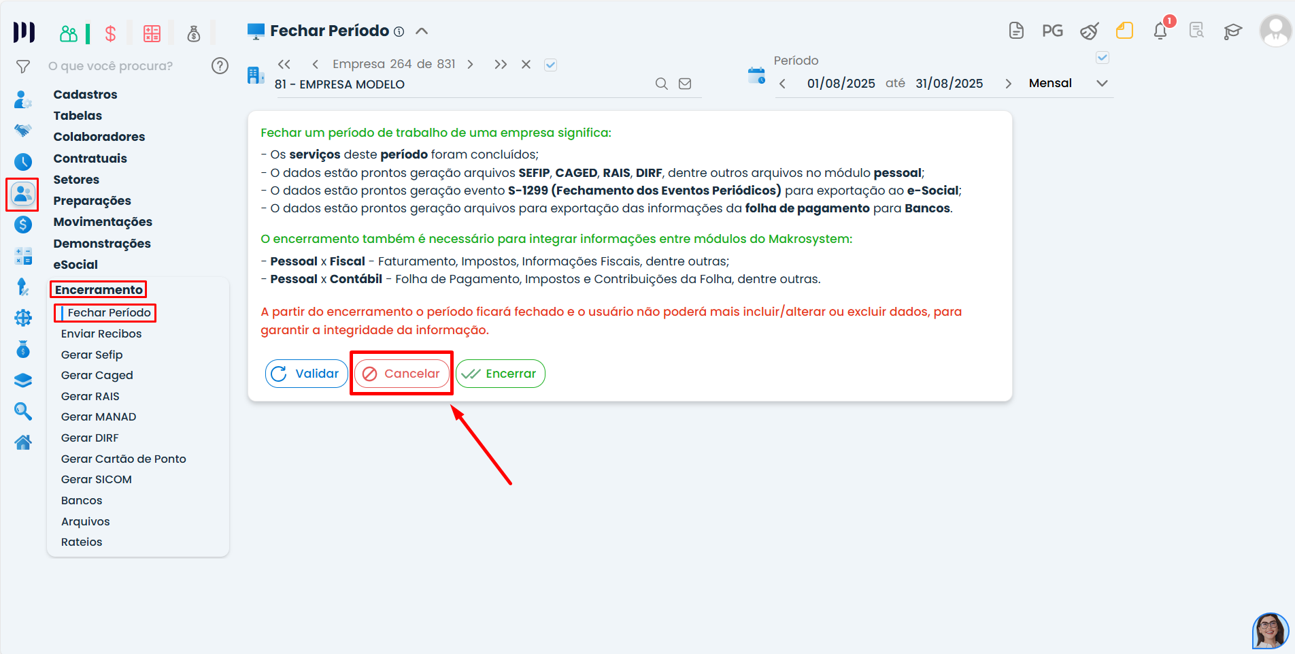1295x654 pixels.
Task: Open the eSocial menu
Action: (x=75, y=265)
